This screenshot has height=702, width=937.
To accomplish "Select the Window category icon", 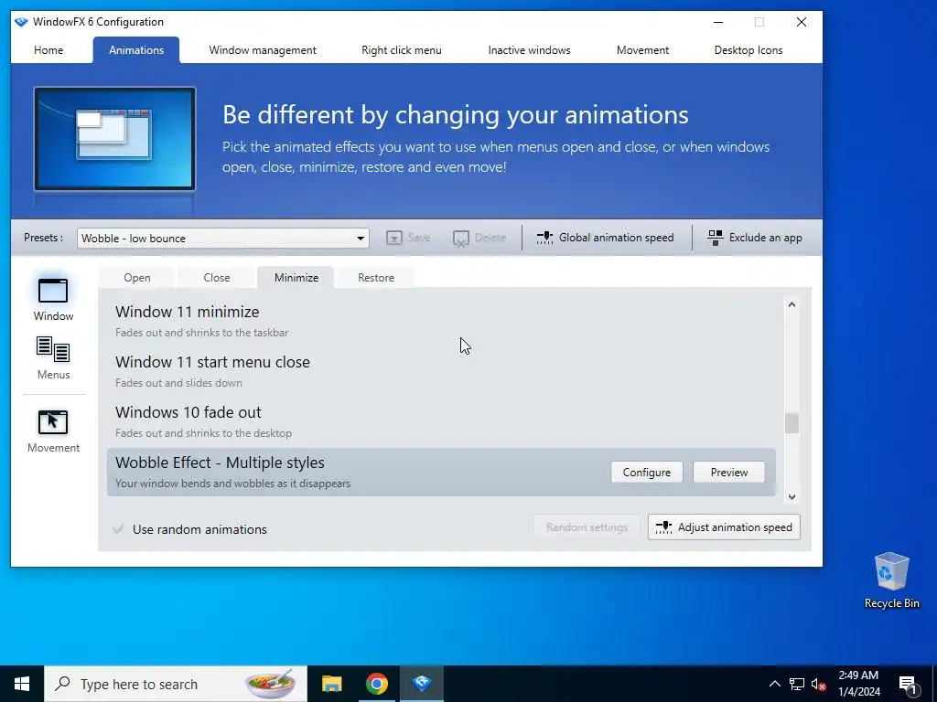I will tap(53, 292).
